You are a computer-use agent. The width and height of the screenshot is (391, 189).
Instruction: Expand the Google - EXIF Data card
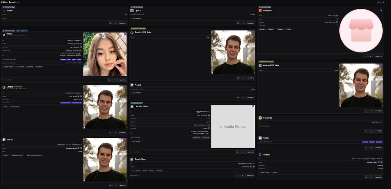250,78
